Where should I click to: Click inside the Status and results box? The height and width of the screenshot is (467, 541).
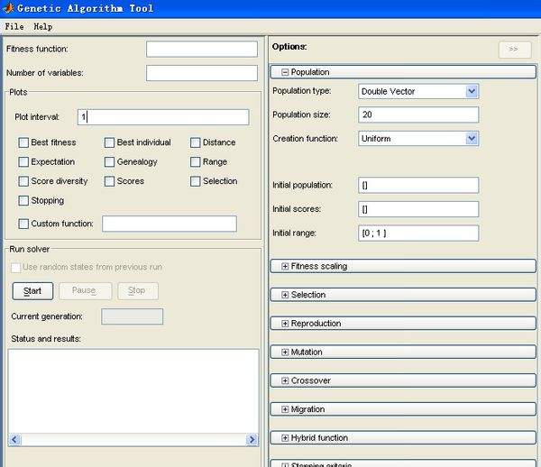click(x=133, y=390)
